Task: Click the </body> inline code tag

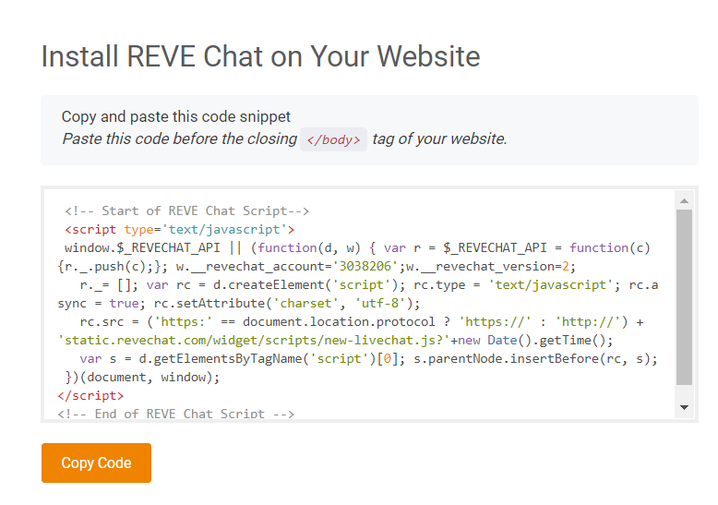Action: pos(333,139)
